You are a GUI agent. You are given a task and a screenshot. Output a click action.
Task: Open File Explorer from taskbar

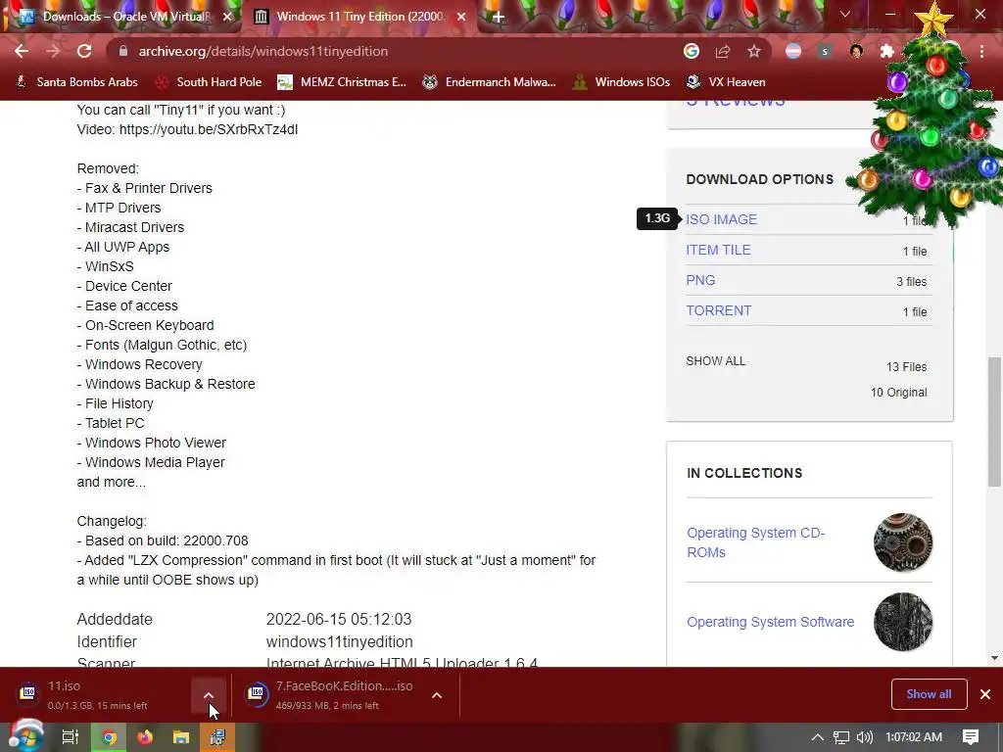pyautogui.click(x=181, y=737)
